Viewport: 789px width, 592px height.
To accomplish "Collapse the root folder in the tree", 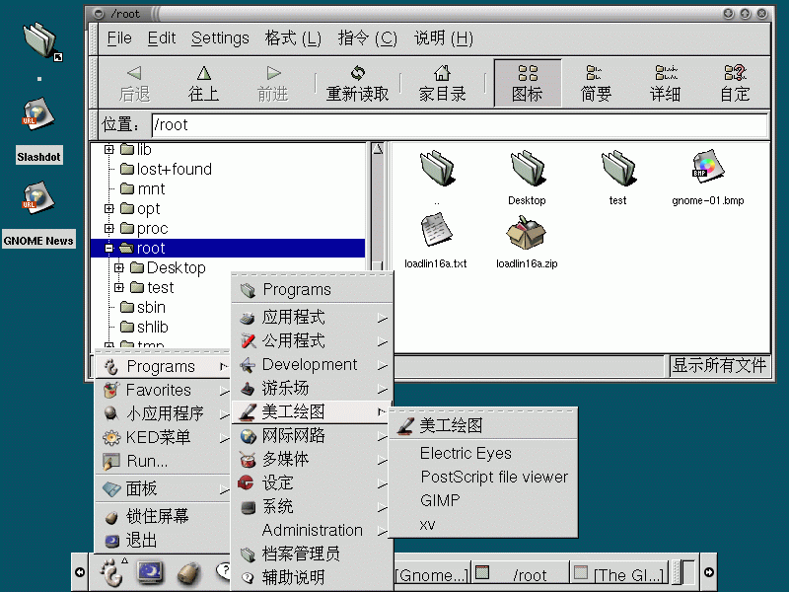I will pyautogui.click(x=108, y=248).
